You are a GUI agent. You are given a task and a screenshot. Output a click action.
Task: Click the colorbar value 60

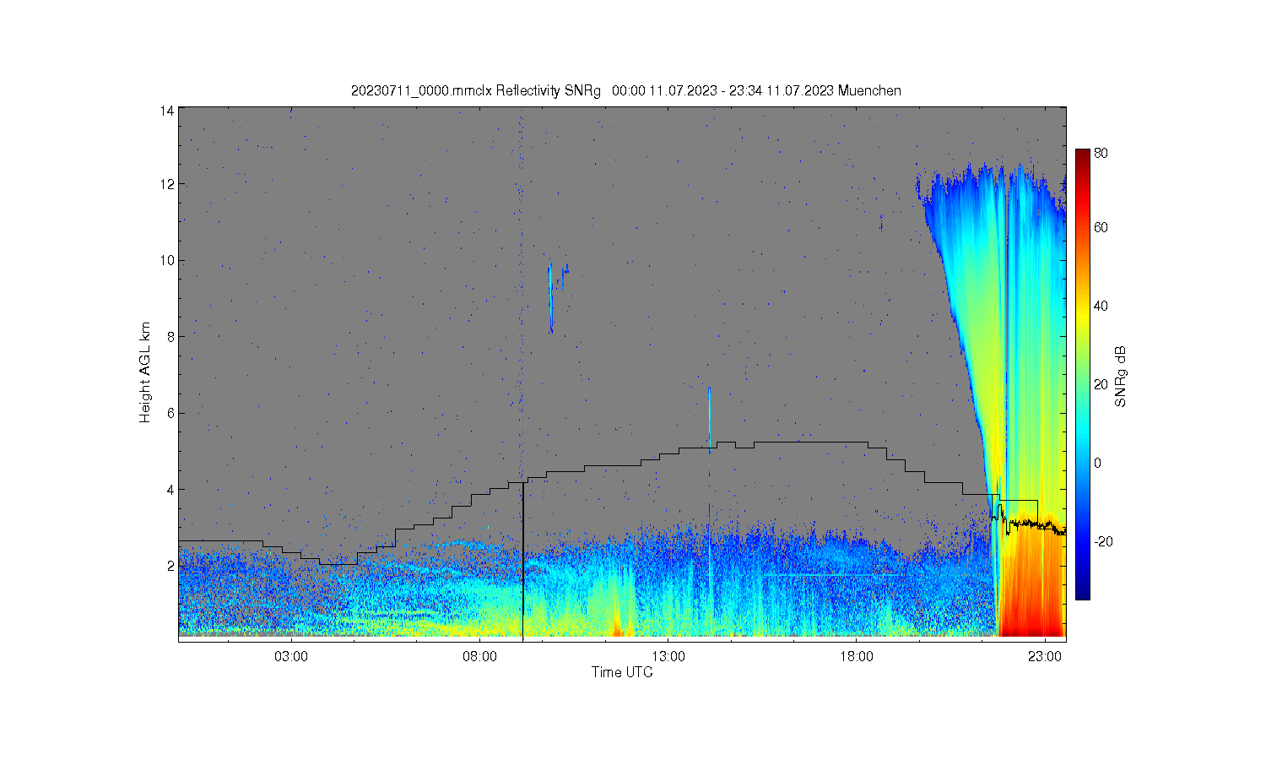1101,227
